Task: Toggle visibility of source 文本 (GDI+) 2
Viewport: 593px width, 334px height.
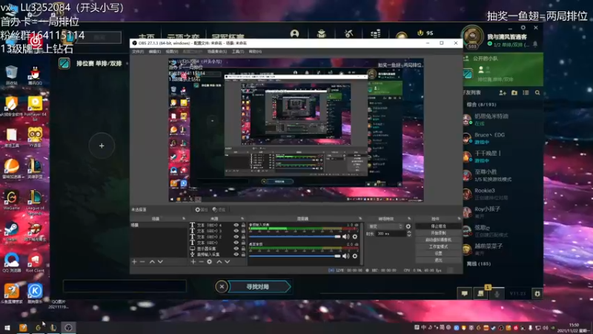Action: click(x=236, y=237)
